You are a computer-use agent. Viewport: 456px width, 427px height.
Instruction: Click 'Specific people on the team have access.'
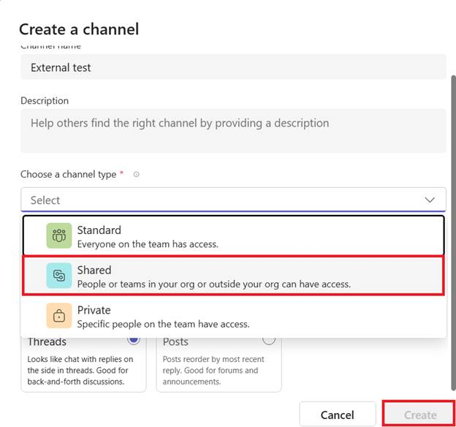[x=164, y=324]
